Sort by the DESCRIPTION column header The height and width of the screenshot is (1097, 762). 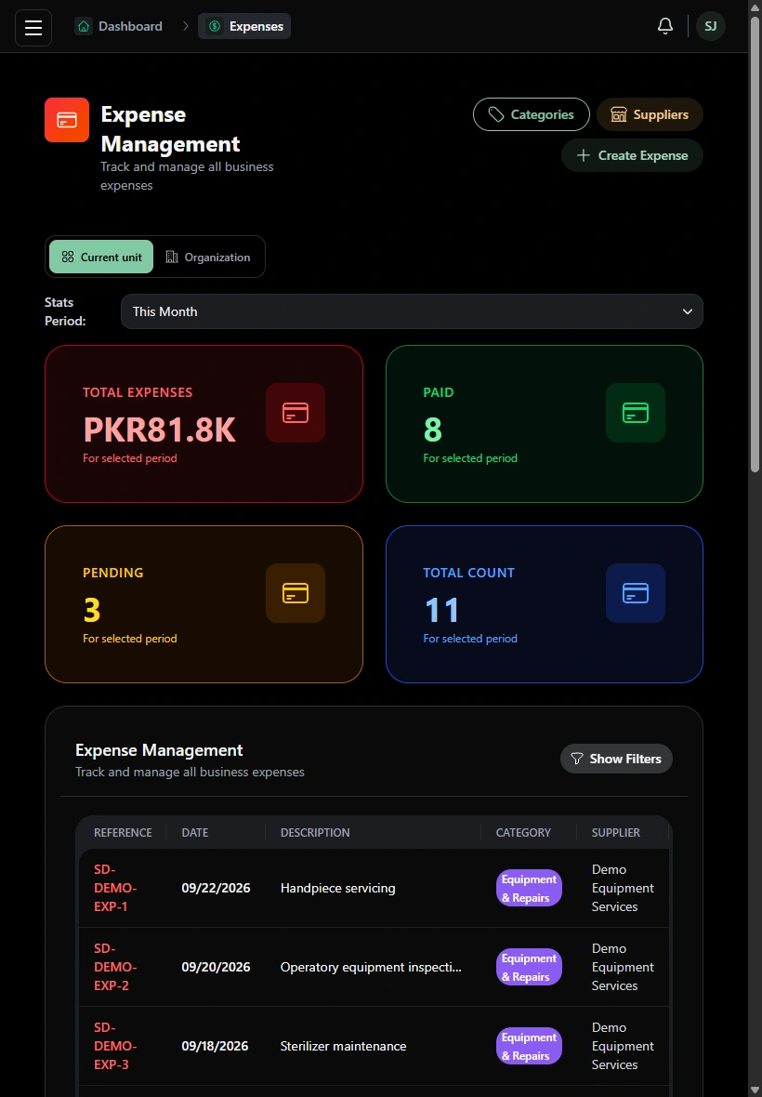(x=315, y=833)
